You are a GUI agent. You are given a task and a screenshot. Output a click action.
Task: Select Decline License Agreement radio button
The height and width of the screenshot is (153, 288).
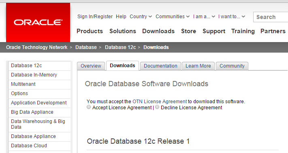(157, 107)
